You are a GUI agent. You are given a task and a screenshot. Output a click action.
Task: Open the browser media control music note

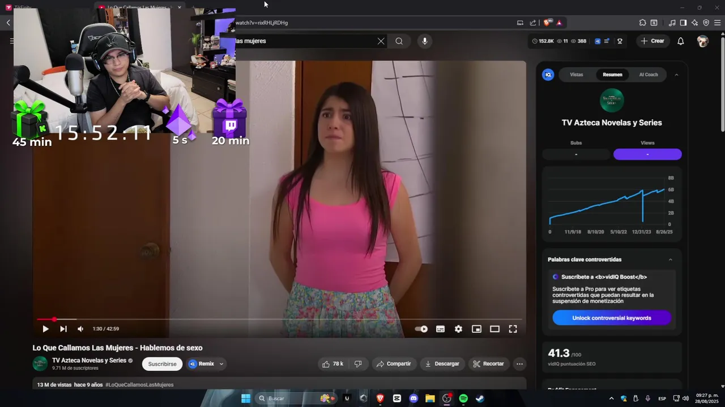coord(672,23)
